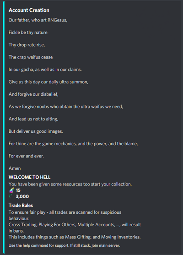Click the gem amount 15
183x255 pixels.
coord(18,190)
